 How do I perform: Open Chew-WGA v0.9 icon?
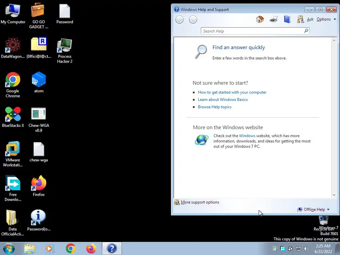tap(39, 120)
